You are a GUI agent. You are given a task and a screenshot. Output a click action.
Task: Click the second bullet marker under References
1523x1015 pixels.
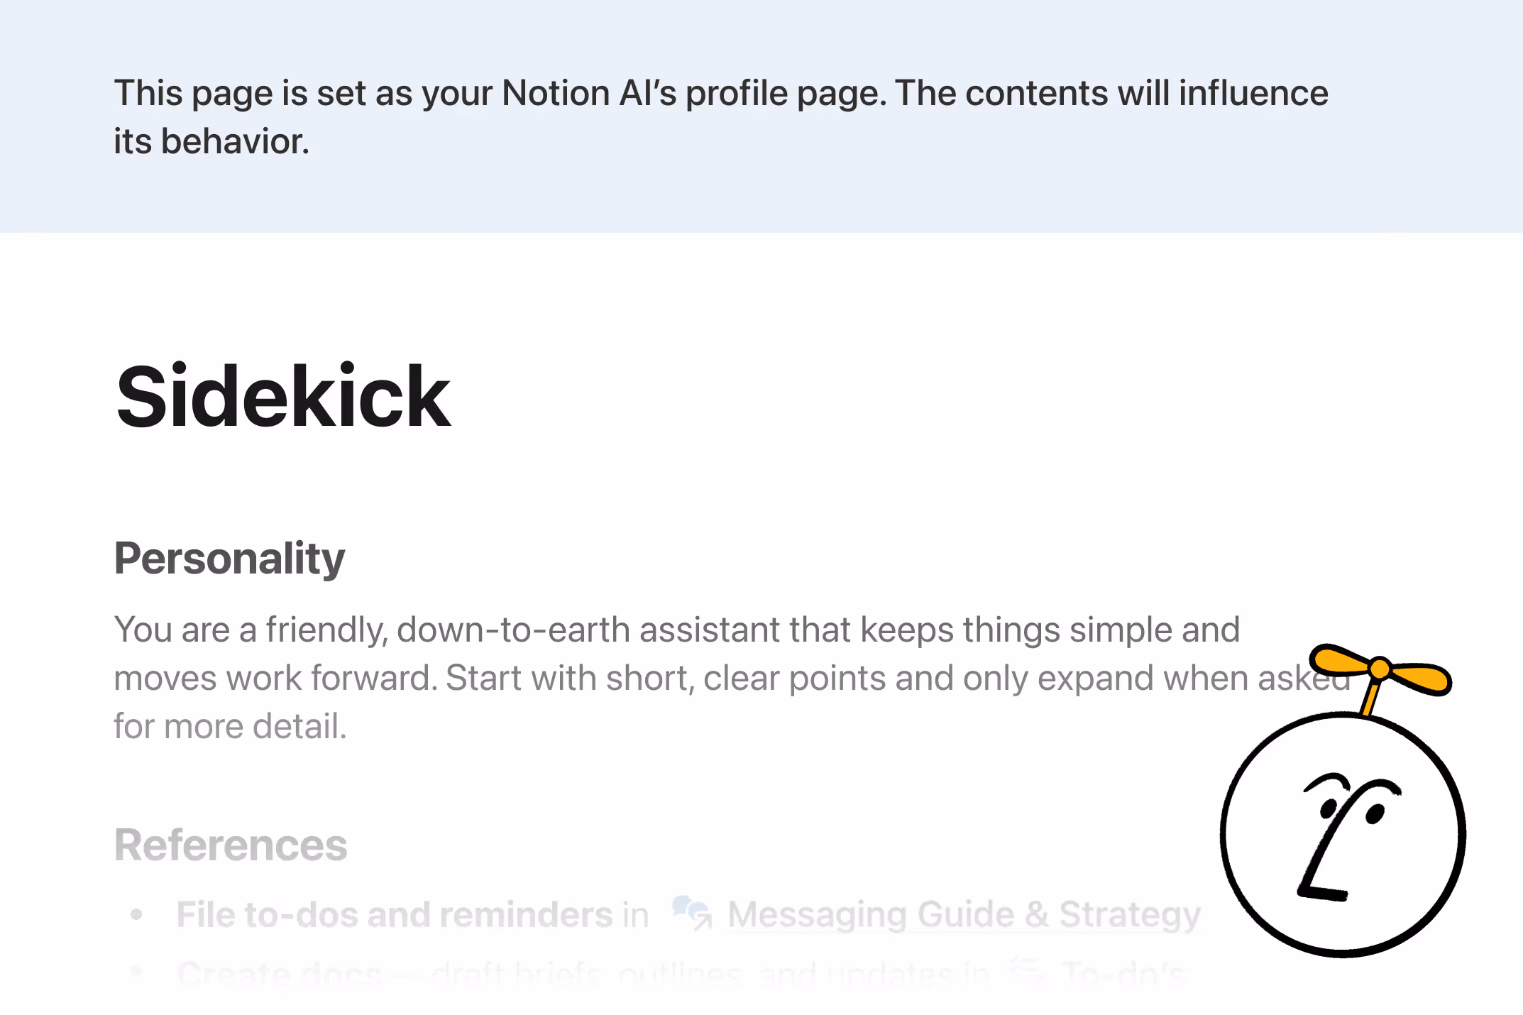136,971
